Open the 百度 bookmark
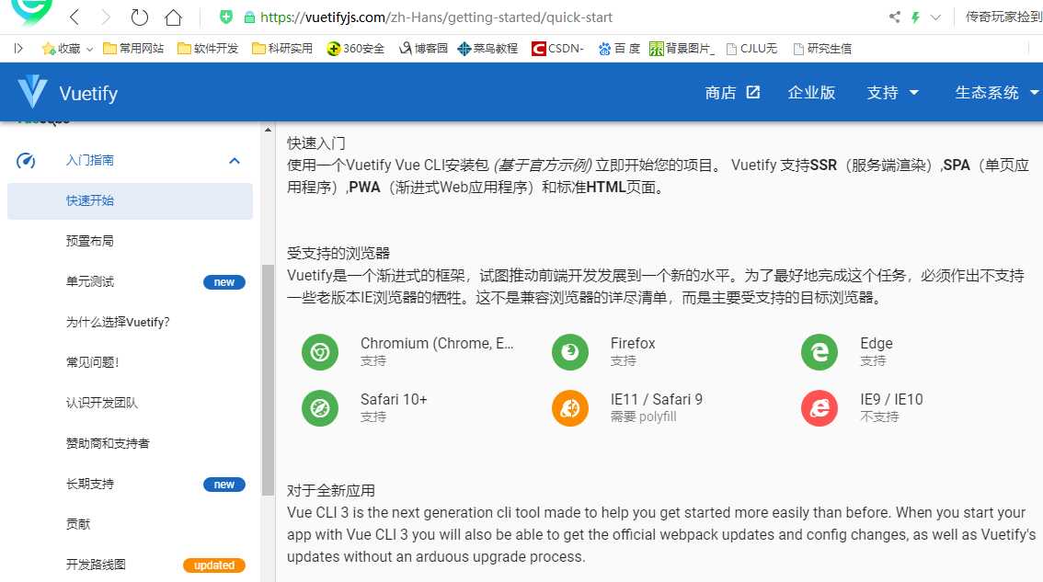The width and height of the screenshot is (1043, 582). (x=619, y=49)
